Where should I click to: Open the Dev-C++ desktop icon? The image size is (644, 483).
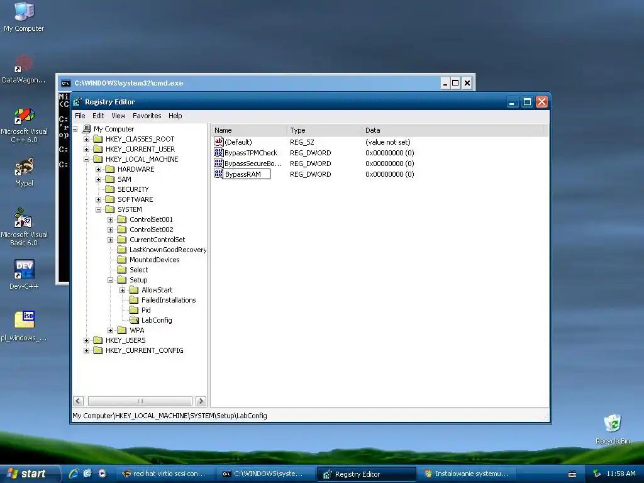tap(24, 270)
